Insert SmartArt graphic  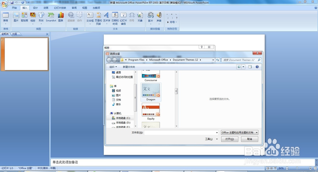51,17
